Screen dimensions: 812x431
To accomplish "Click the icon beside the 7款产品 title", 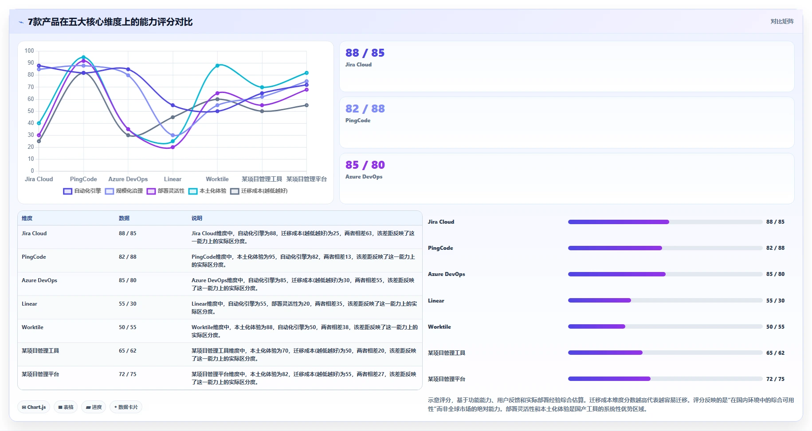I will [x=21, y=22].
